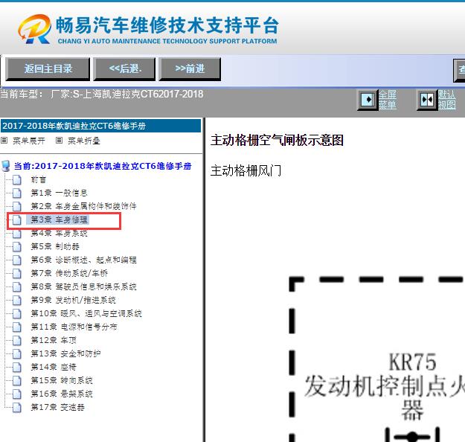Go back with <<后退 button
465x442 pixels.
click(x=124, y=69)
